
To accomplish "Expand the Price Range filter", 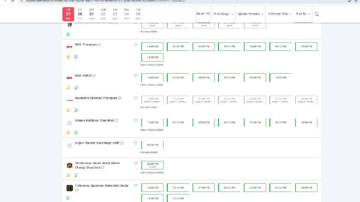I will pos(223,14).
